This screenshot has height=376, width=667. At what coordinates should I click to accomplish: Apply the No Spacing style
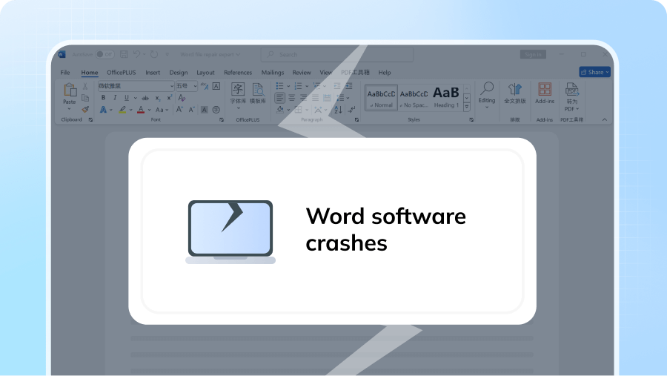point(414,98)
